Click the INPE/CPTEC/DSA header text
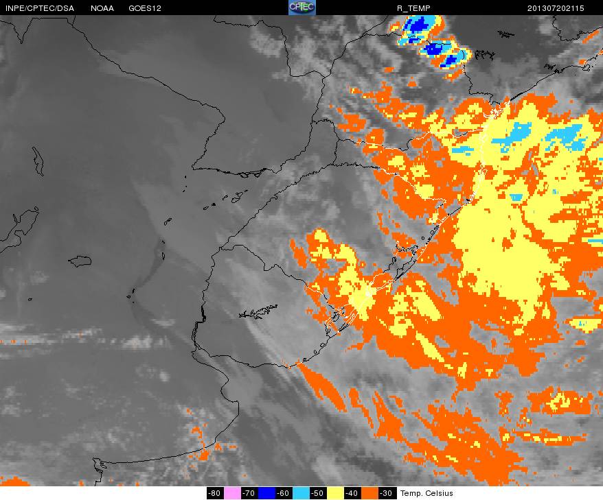This screenshot has height=500, width=603. point(40,8)
